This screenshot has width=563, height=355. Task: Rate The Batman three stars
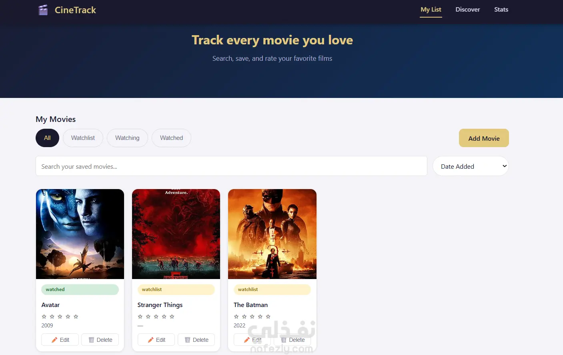(x=252, y=317)
